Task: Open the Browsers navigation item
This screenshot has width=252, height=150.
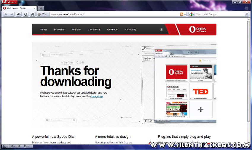Action: point(59,30)
